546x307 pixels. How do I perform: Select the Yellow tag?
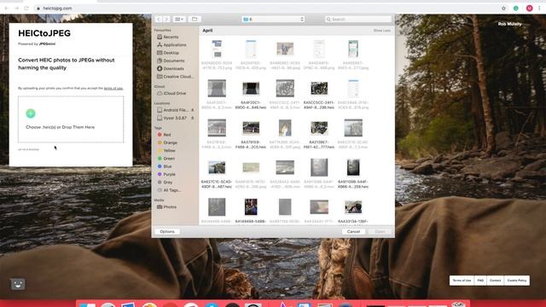[166, 151]
